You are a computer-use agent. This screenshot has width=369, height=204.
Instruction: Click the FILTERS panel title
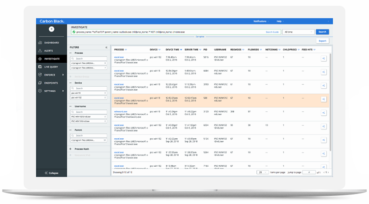(x=74, y=48)
